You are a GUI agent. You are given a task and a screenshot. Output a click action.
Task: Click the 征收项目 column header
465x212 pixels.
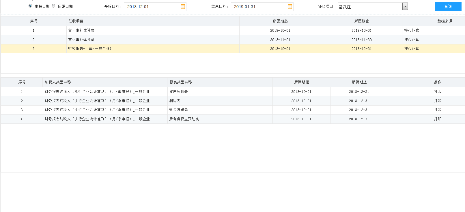76,21
